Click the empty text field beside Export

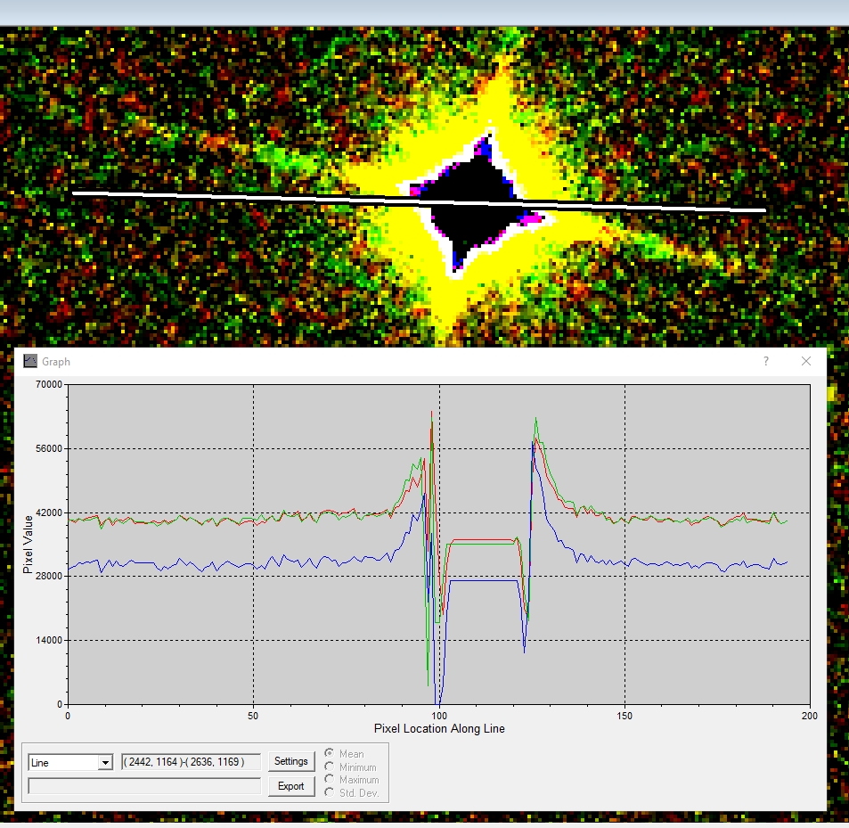[144, 786]
